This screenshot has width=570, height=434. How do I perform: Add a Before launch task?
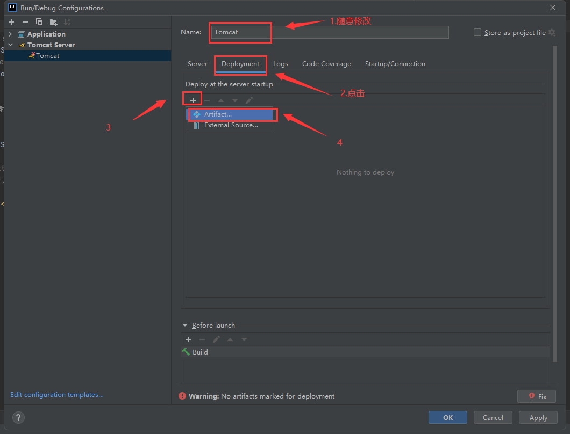click(188, 339)
